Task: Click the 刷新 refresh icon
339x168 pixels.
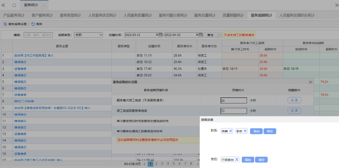Action: point(33,24)
